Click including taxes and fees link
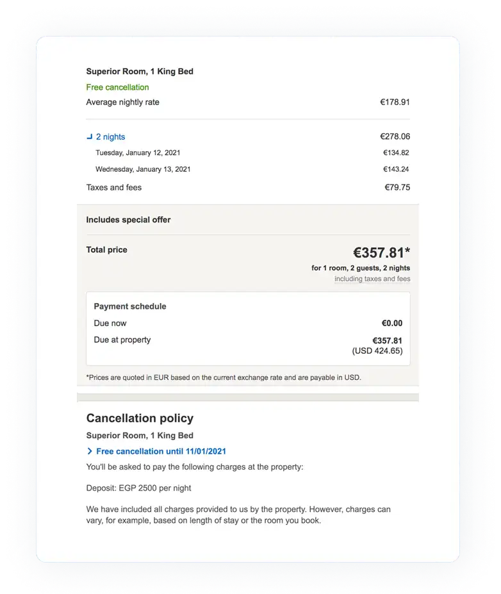 372,279
